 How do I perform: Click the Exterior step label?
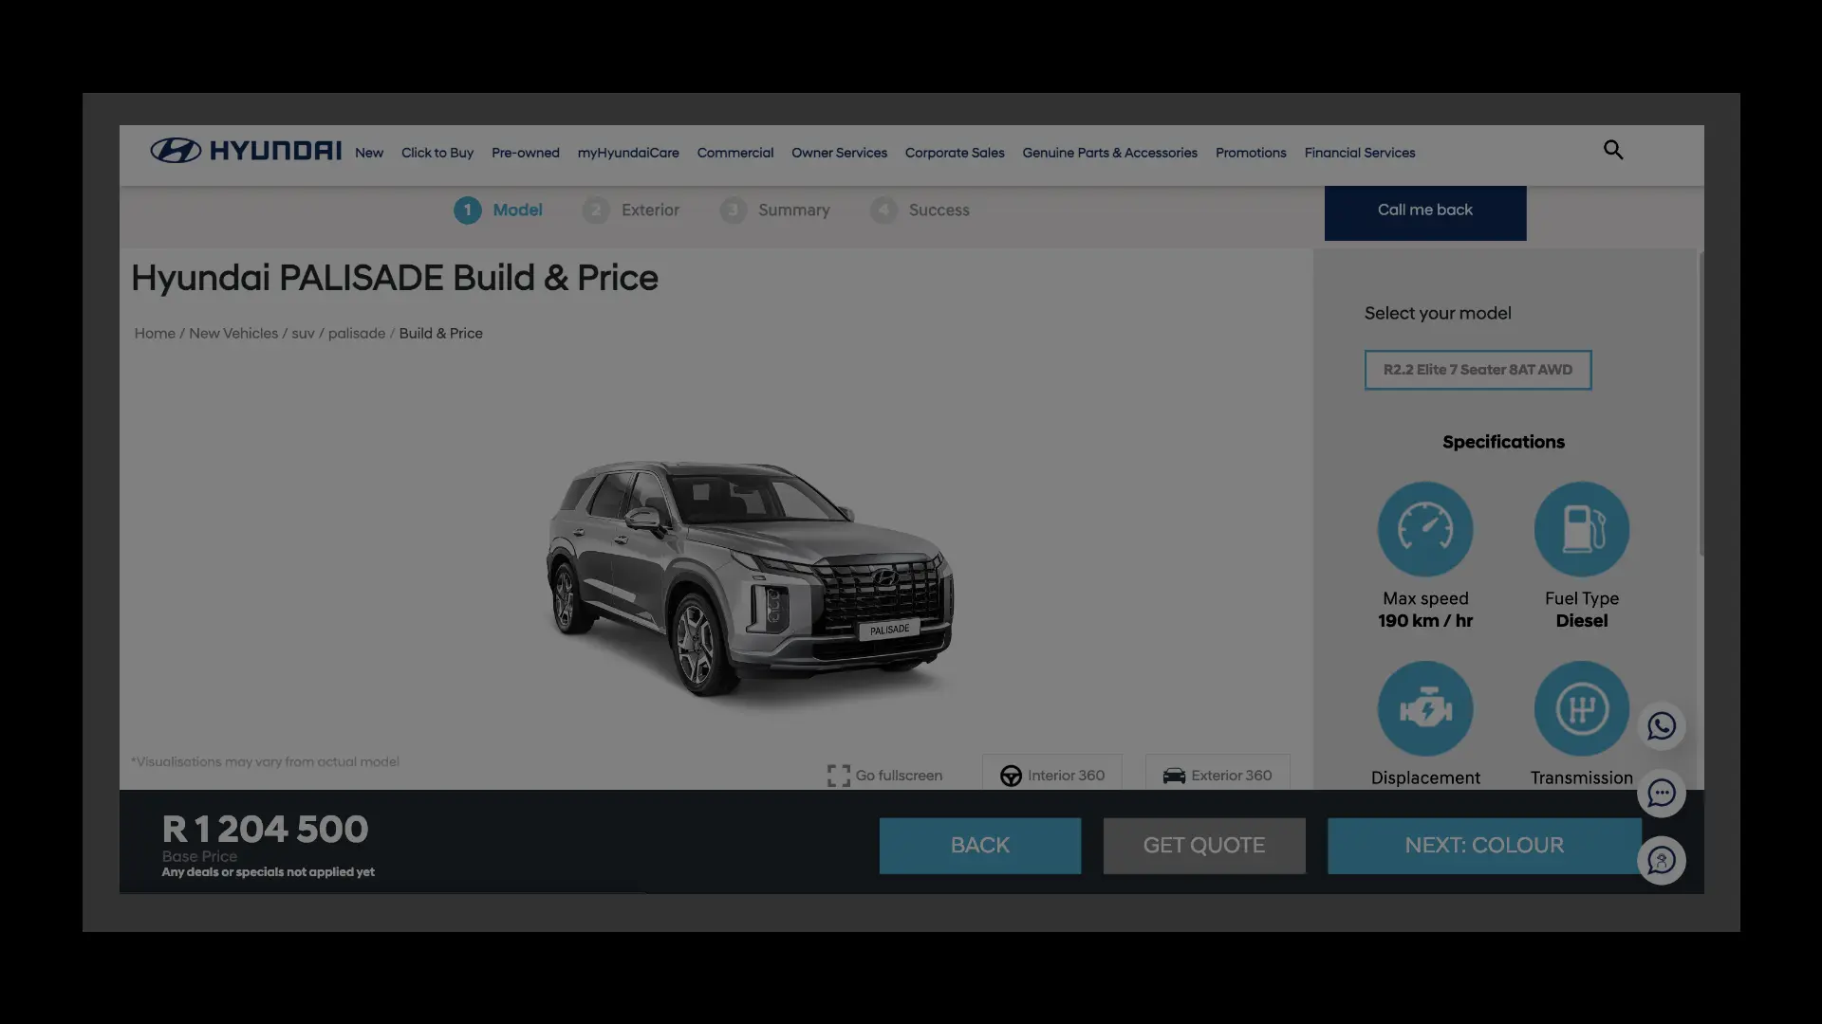[x=650, y=210]
